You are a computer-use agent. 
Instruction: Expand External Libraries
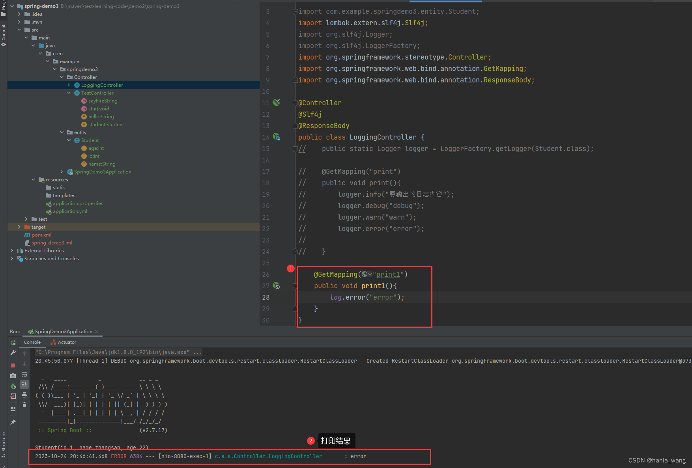point(12,251)
